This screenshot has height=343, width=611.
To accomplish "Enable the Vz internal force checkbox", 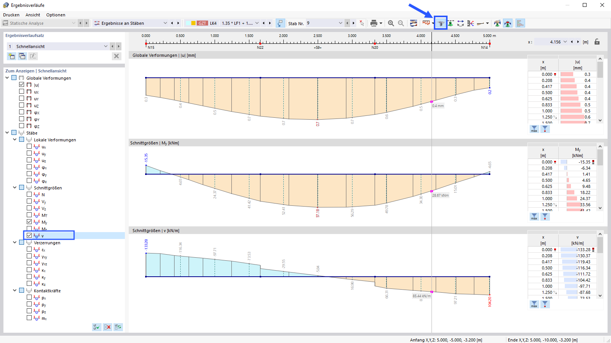I will tap(29, 208).
